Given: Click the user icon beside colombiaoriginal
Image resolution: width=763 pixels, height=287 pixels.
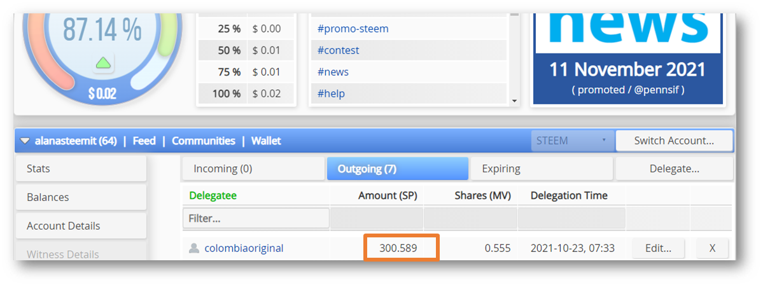Looking at the screenshot, I should (x=194, y=249).
